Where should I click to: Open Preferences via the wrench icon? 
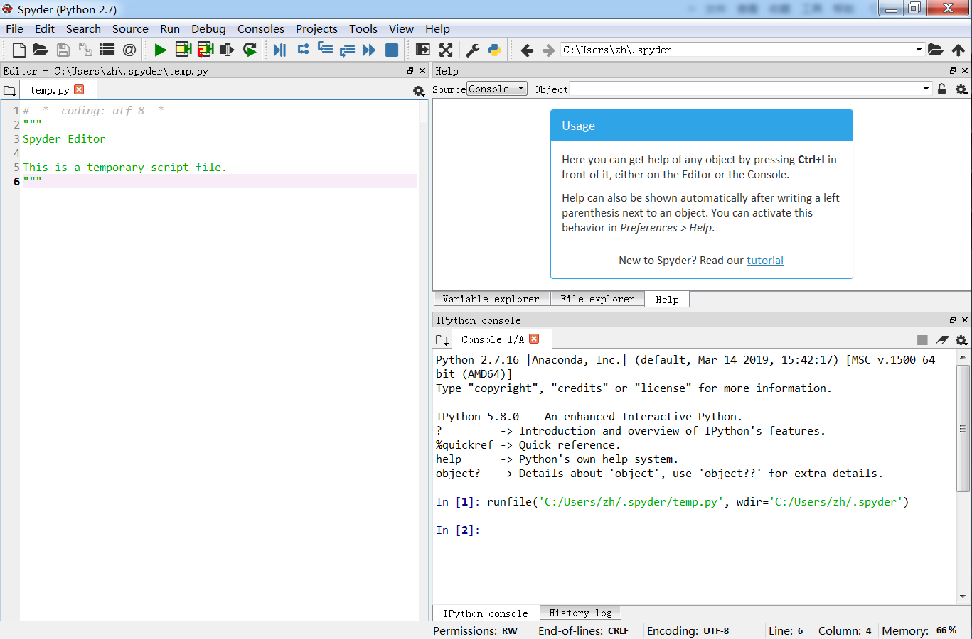tap(472, 50)
